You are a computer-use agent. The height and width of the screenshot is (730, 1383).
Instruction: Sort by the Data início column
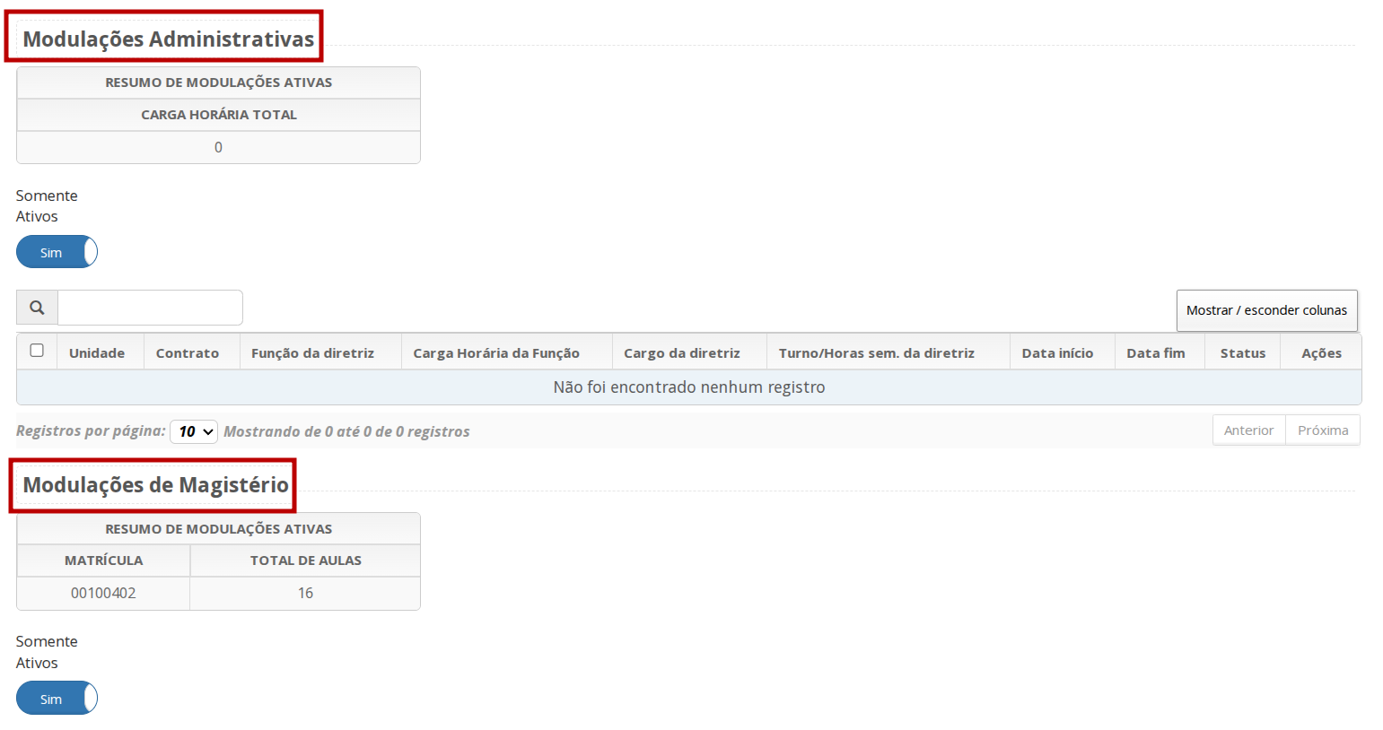[1057, 353]
